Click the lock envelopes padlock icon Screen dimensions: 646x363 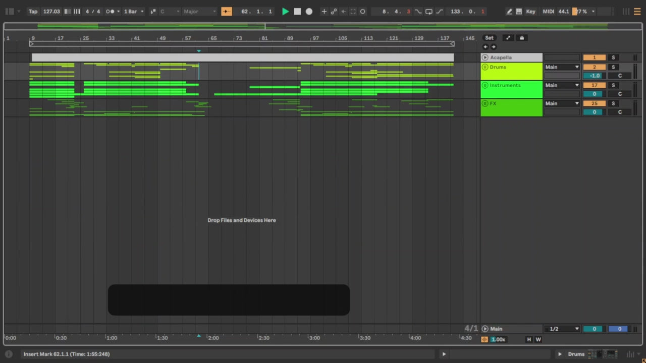tap(522, 38)
